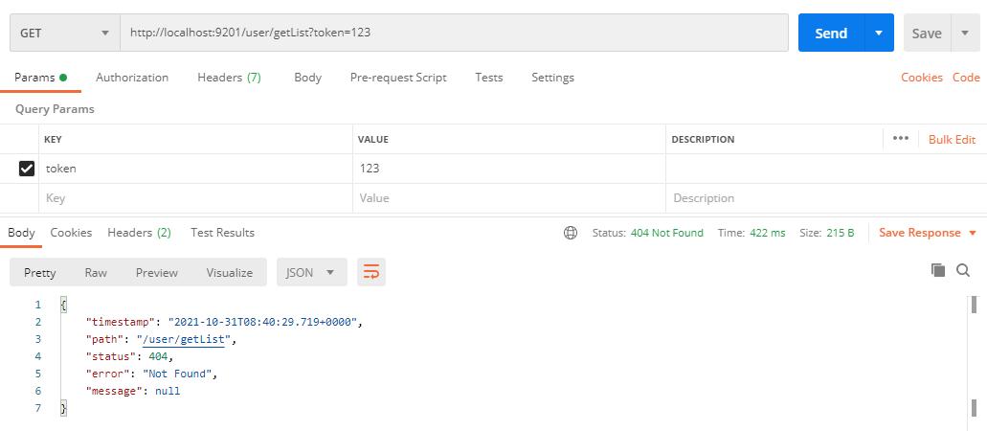Screen dimensions: 987x431
Task: Uncheck the token parameter checkbox
Action: click(x=27, y=169)
